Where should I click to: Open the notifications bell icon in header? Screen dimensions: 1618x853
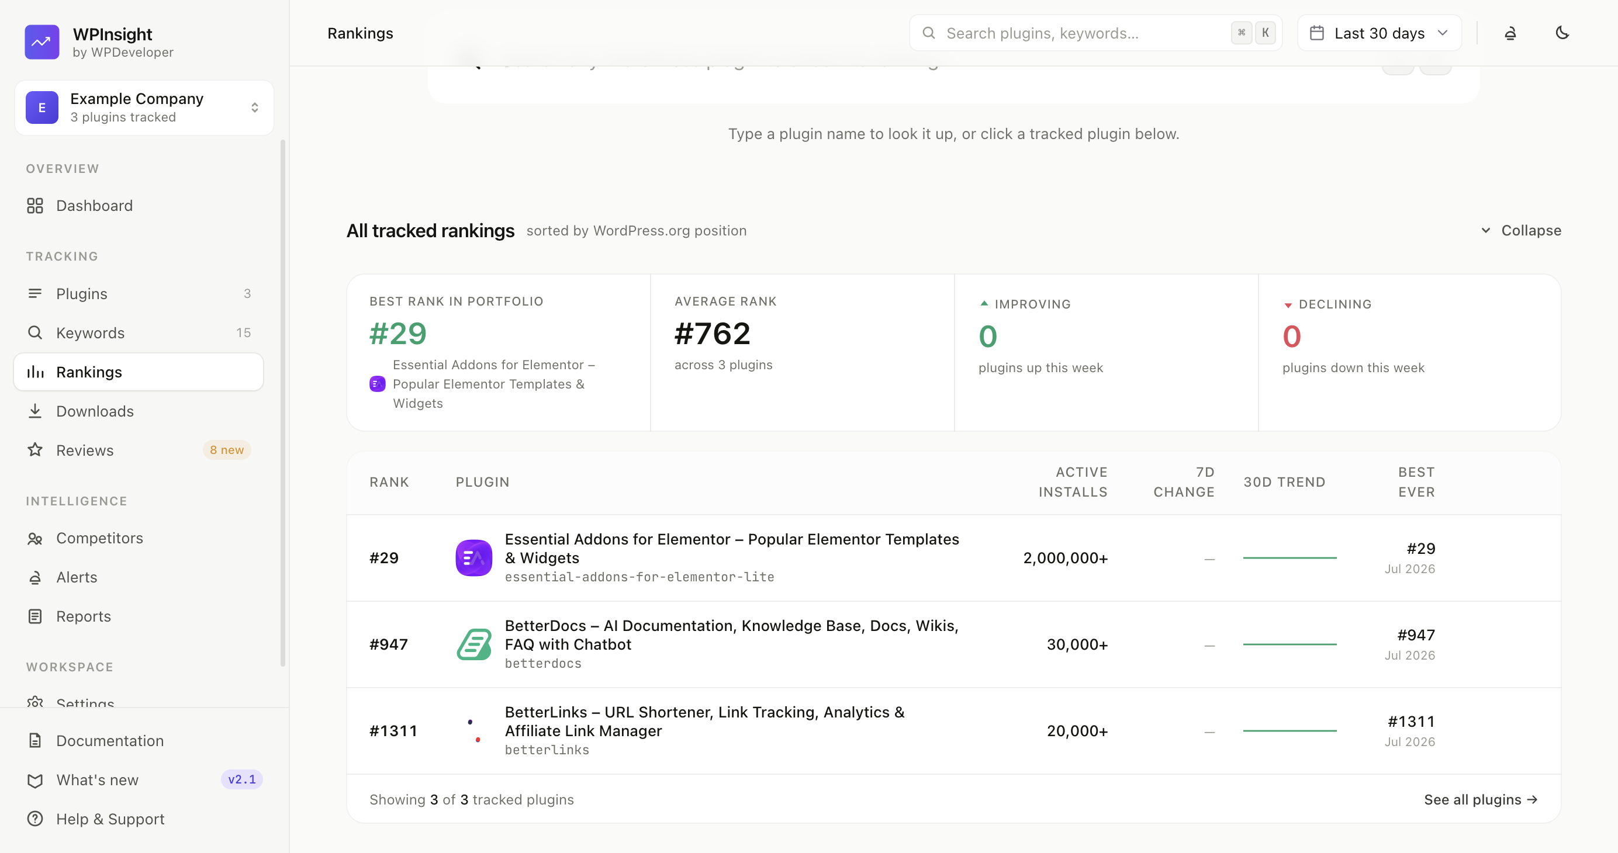[1510, 33]
